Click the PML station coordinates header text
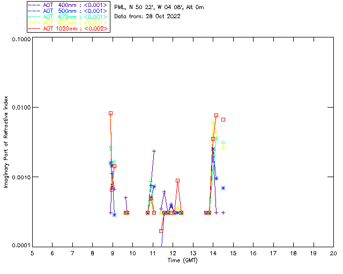343x274 pixels. (x=159, y=7)
